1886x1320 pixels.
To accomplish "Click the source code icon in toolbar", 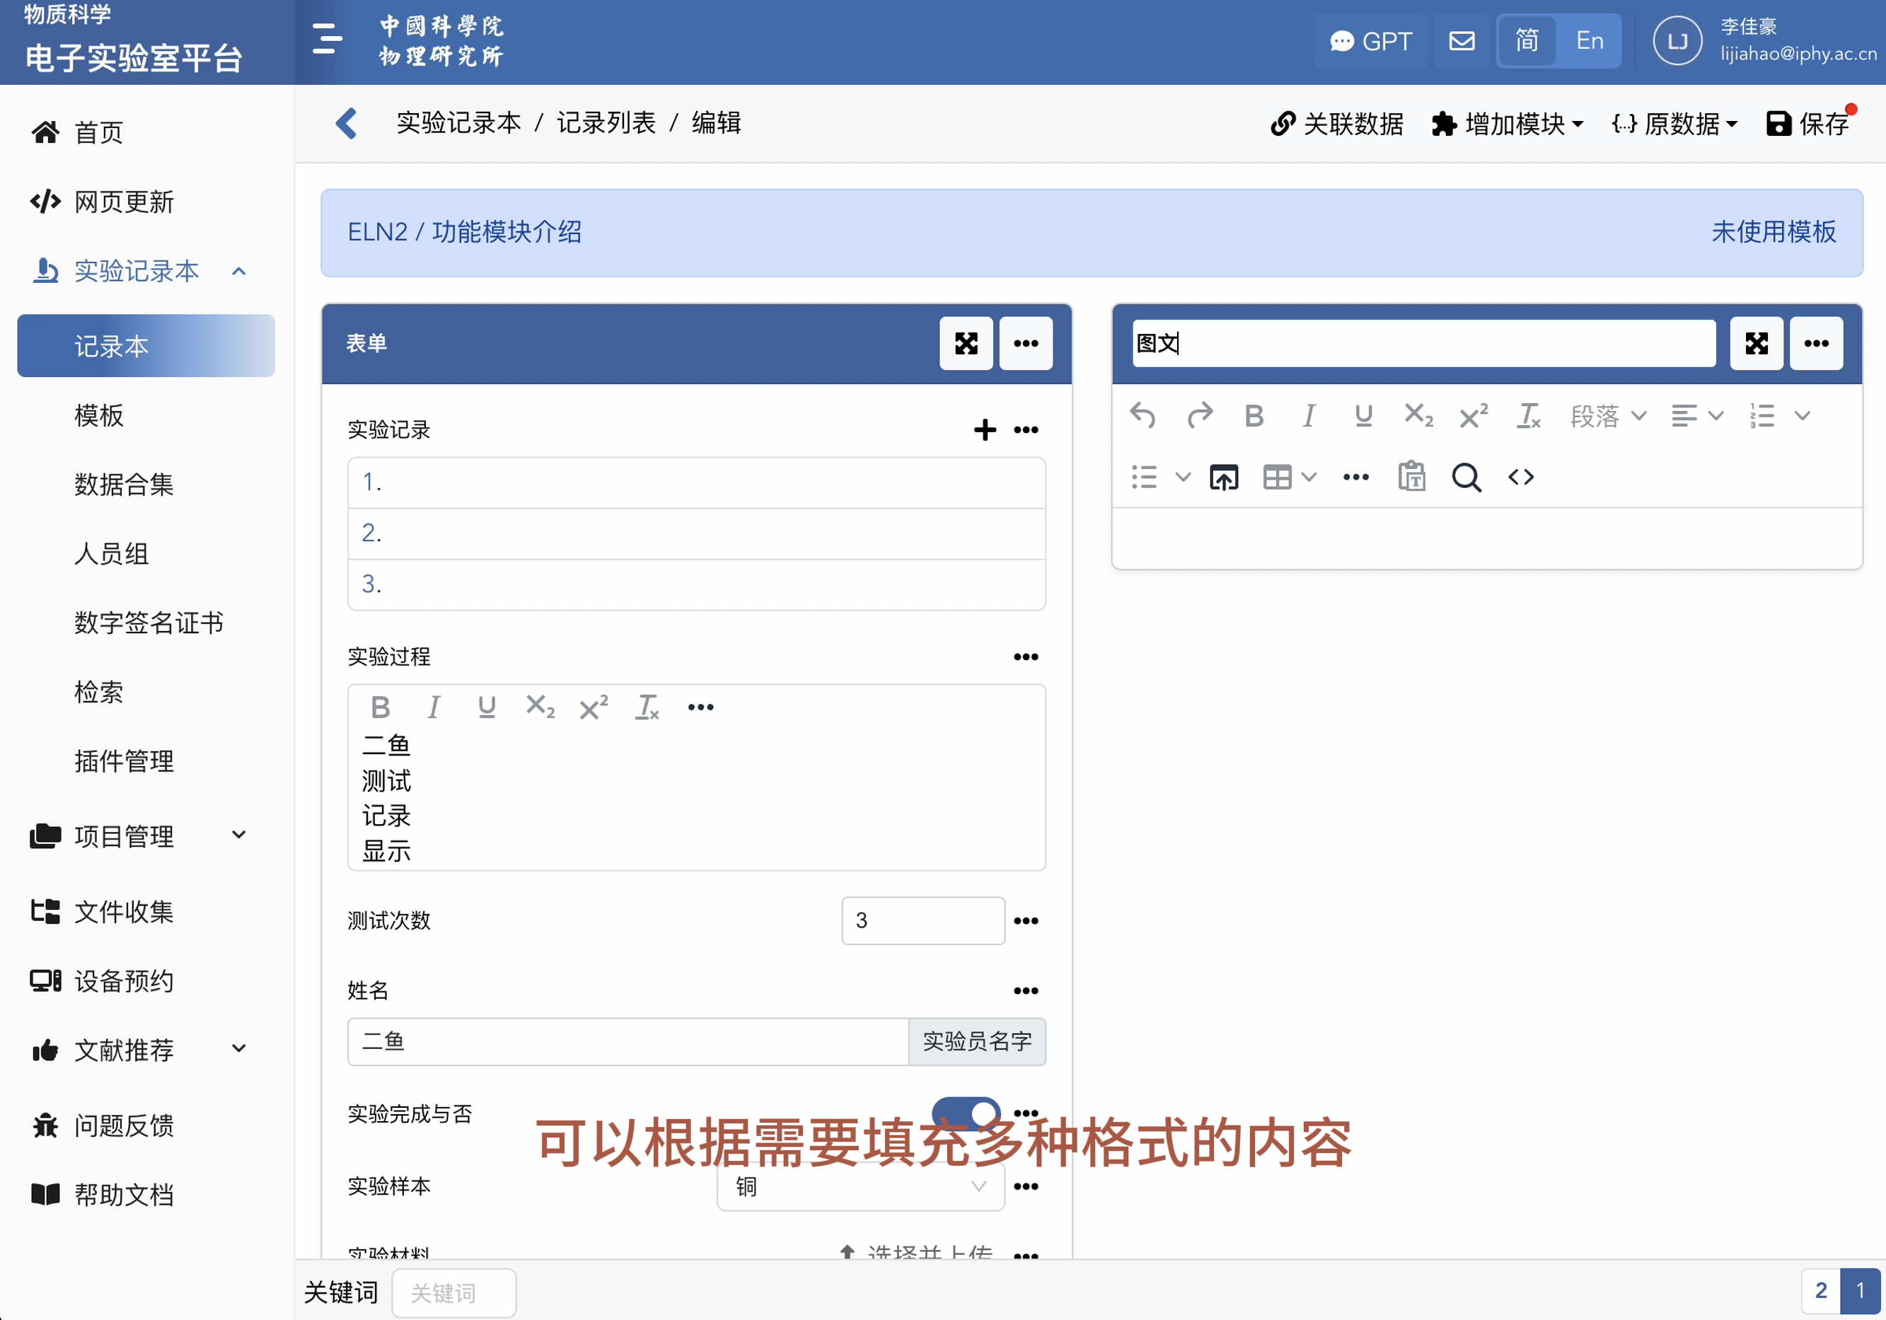I will click(1520, 477).
